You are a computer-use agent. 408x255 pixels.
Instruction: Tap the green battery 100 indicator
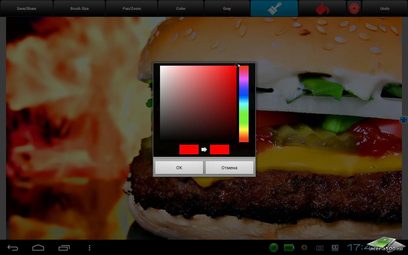click(289, 248)
